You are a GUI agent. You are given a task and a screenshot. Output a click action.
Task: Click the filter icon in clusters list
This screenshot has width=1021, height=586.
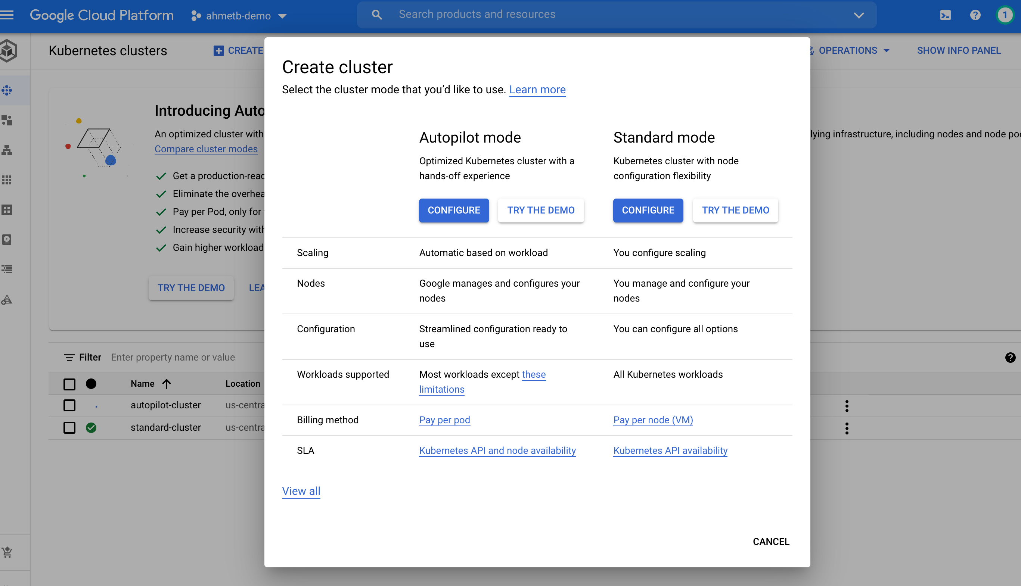tap(69, 357)
